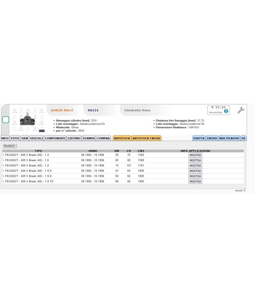Image resolution: width=255 pixels, height=298 pixels.
Task: Click year range 06.1994 - 10.1996
Action: (93, 176)
